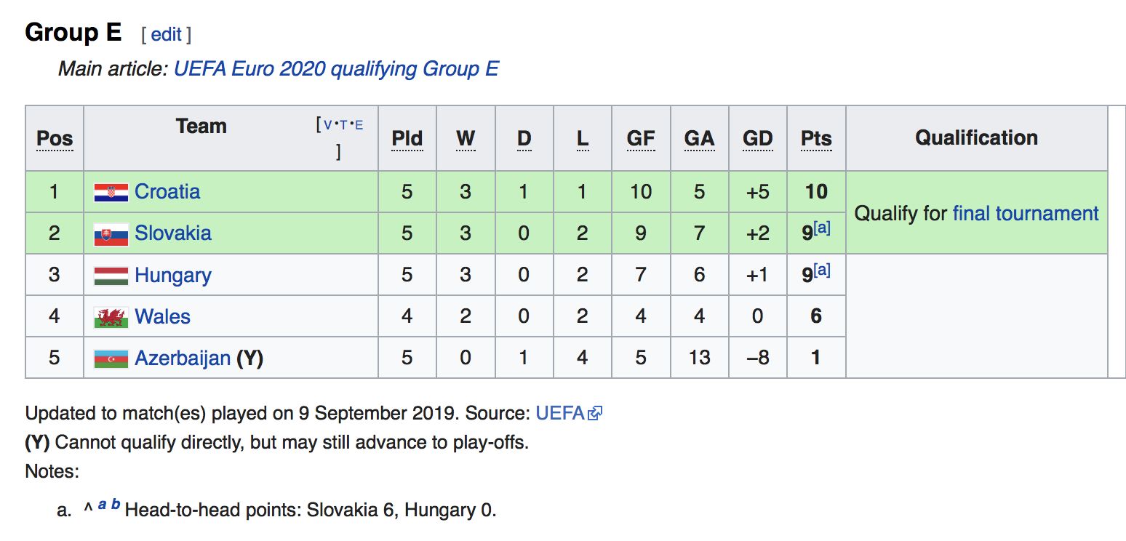The width and height of the screenshot is (1126, 541).
Task: Click footnote [a] beside Hungary's points
Action: [822, 270]
